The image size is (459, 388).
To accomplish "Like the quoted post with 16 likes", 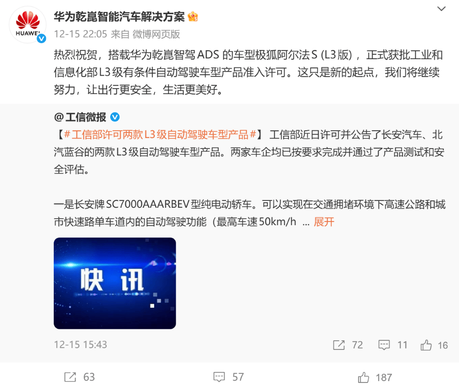I will (434, 345).
